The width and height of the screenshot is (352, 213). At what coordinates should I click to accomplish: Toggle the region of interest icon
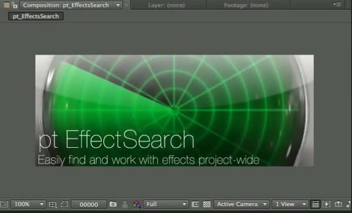[x=195, y=204]
